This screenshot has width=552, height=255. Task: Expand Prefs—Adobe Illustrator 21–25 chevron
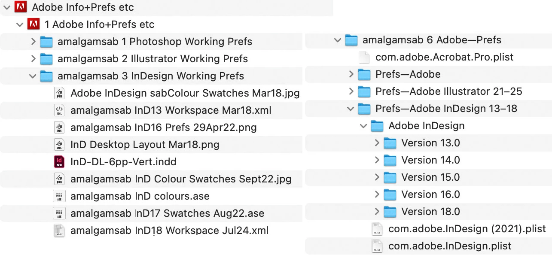click(x=351, y=91)
